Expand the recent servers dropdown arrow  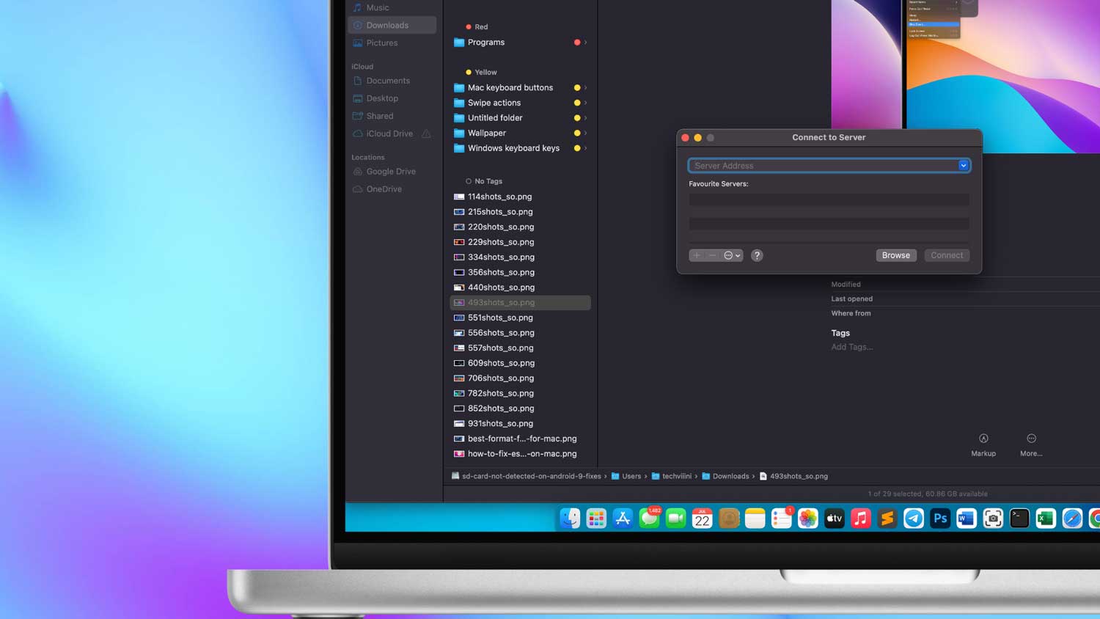tap(963, 165)
